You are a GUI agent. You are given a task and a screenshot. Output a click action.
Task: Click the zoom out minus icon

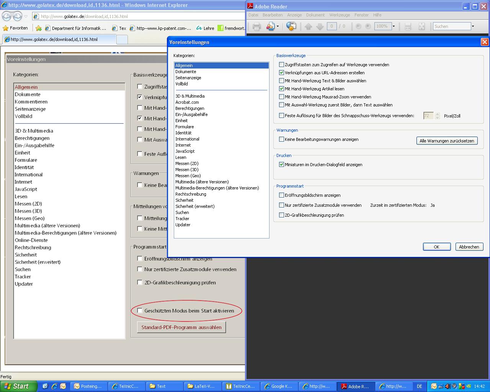358,26
